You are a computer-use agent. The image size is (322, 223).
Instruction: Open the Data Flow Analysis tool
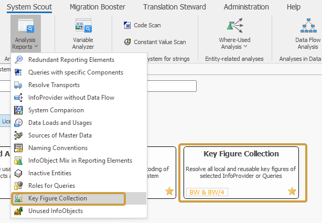point(307,35)
